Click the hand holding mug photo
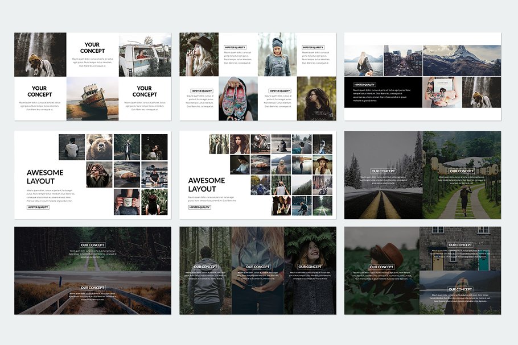 point(126,202)
